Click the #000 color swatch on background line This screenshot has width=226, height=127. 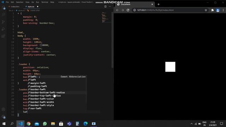click(x=41, y=45)
